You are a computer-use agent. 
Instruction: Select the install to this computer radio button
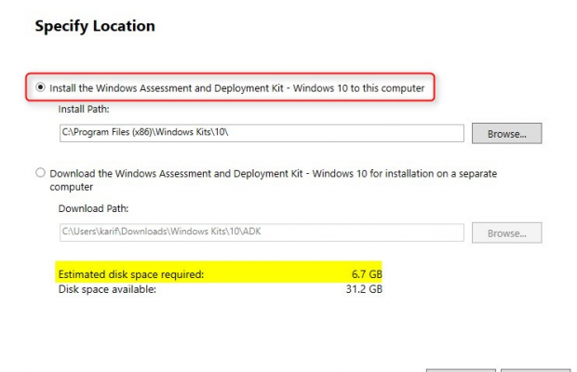(x=40, y=87)
